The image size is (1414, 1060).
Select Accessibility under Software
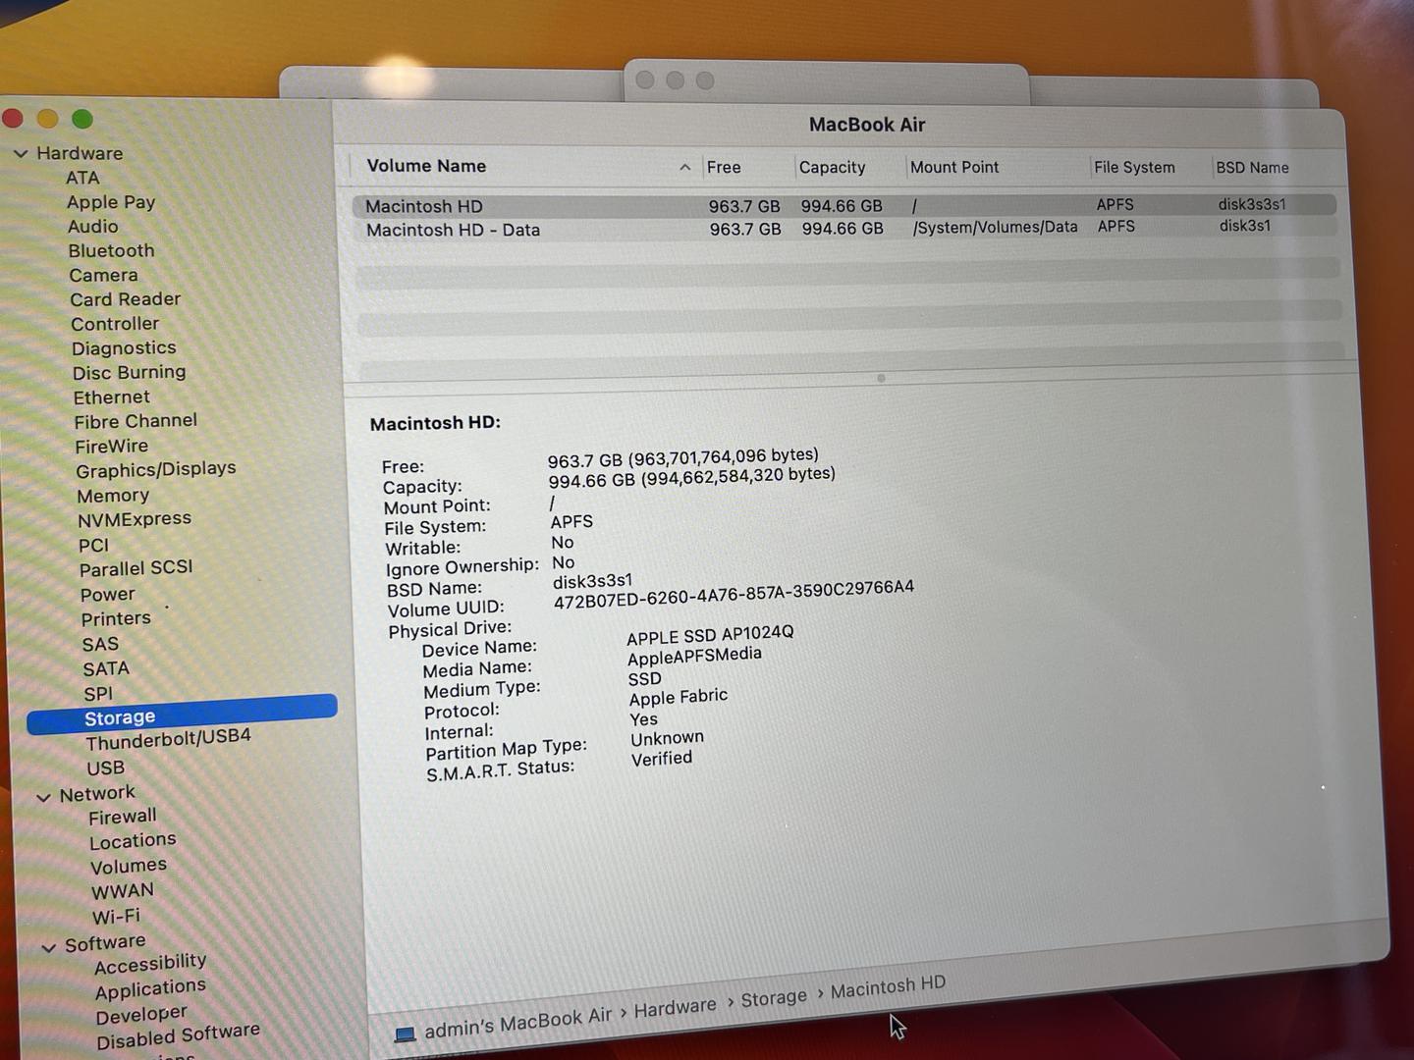click(150, 964)
